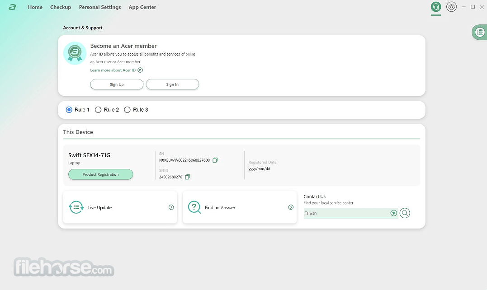This screenshot has height=290, width=487.
Task: Open Live Update arrow
Action: point(171,207)
